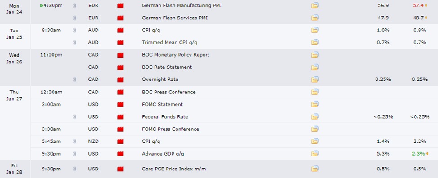Open detail folder for FOMC Statement
Screen dimensions: 438x178
315,105
